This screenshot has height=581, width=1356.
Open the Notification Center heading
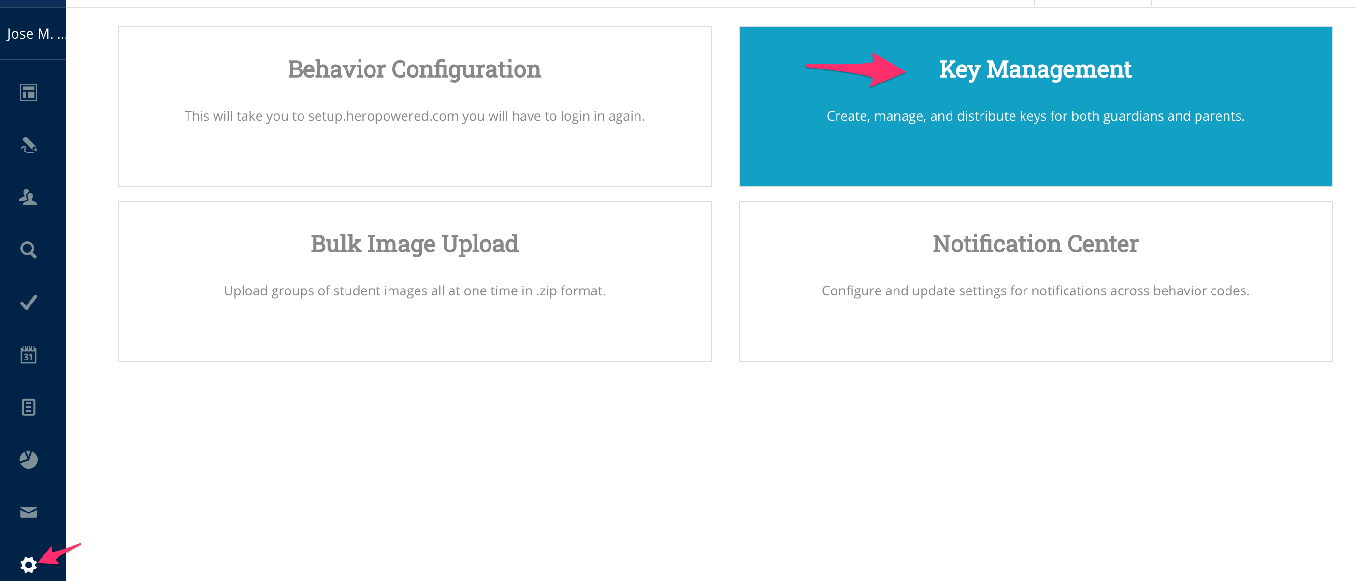1035,244
